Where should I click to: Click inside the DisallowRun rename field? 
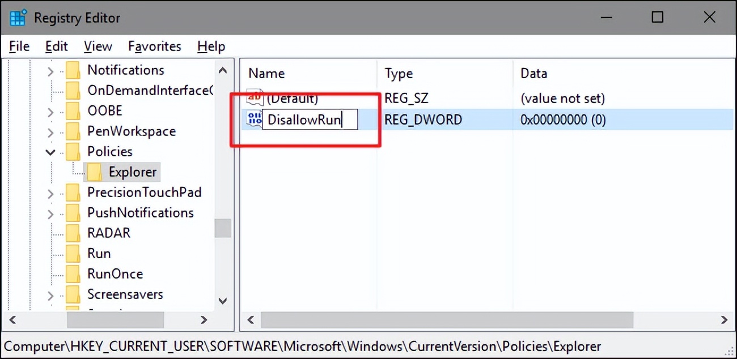(309, 119)
